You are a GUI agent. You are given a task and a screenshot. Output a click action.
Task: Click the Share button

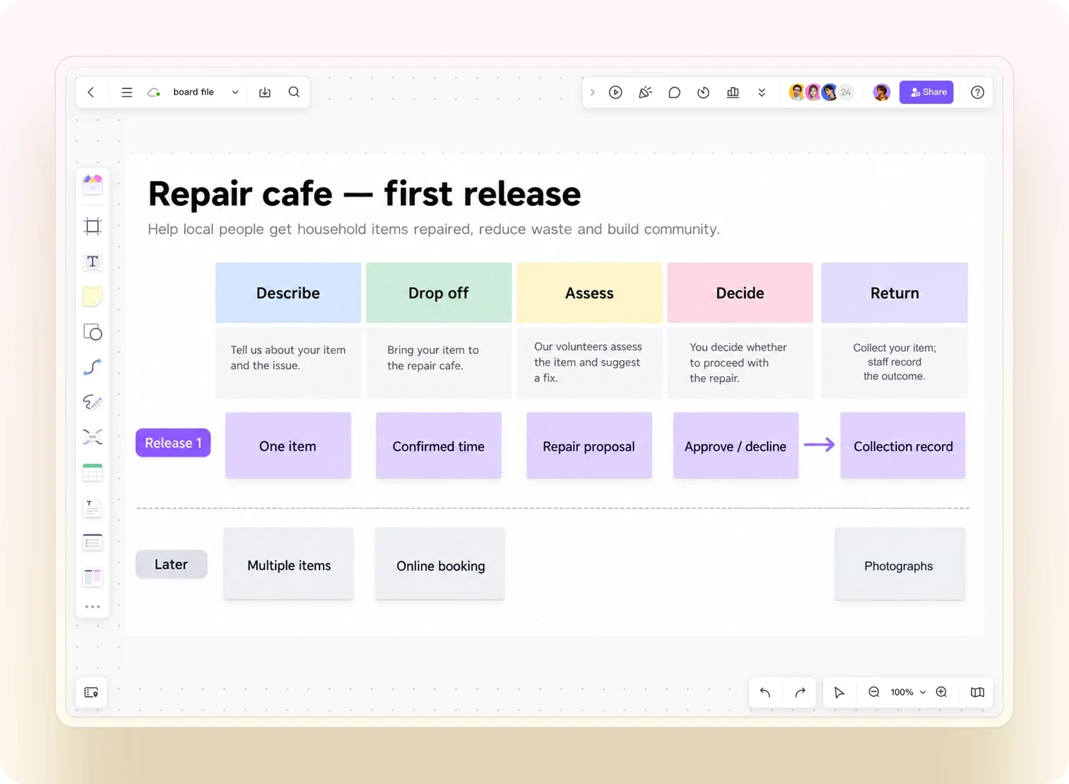(x=926, y=92)
